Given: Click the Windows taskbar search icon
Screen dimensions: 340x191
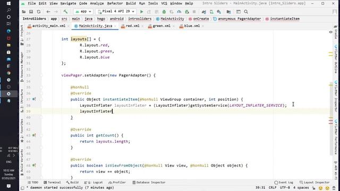Looking at the screenshot, I should [x=8, y=10].
